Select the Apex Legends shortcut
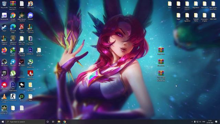 tap(22, 29)
